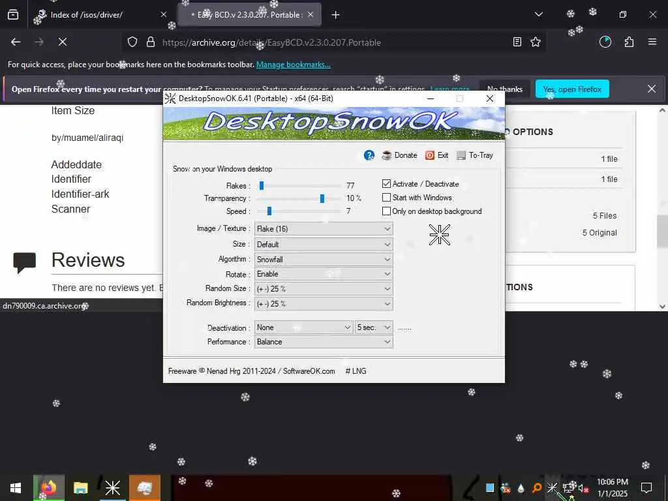Open Firefox View icon at tab strip start

pyautogui.click(x=13, y=15)
